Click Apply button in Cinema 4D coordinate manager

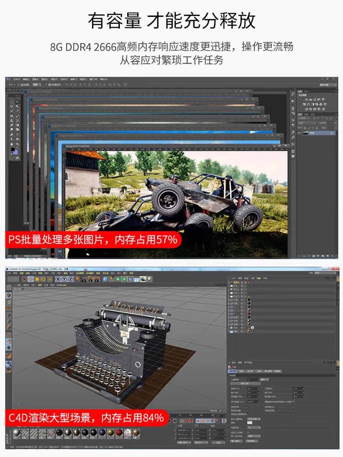219,442
